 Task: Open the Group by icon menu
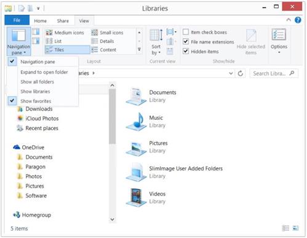[172, 32]
